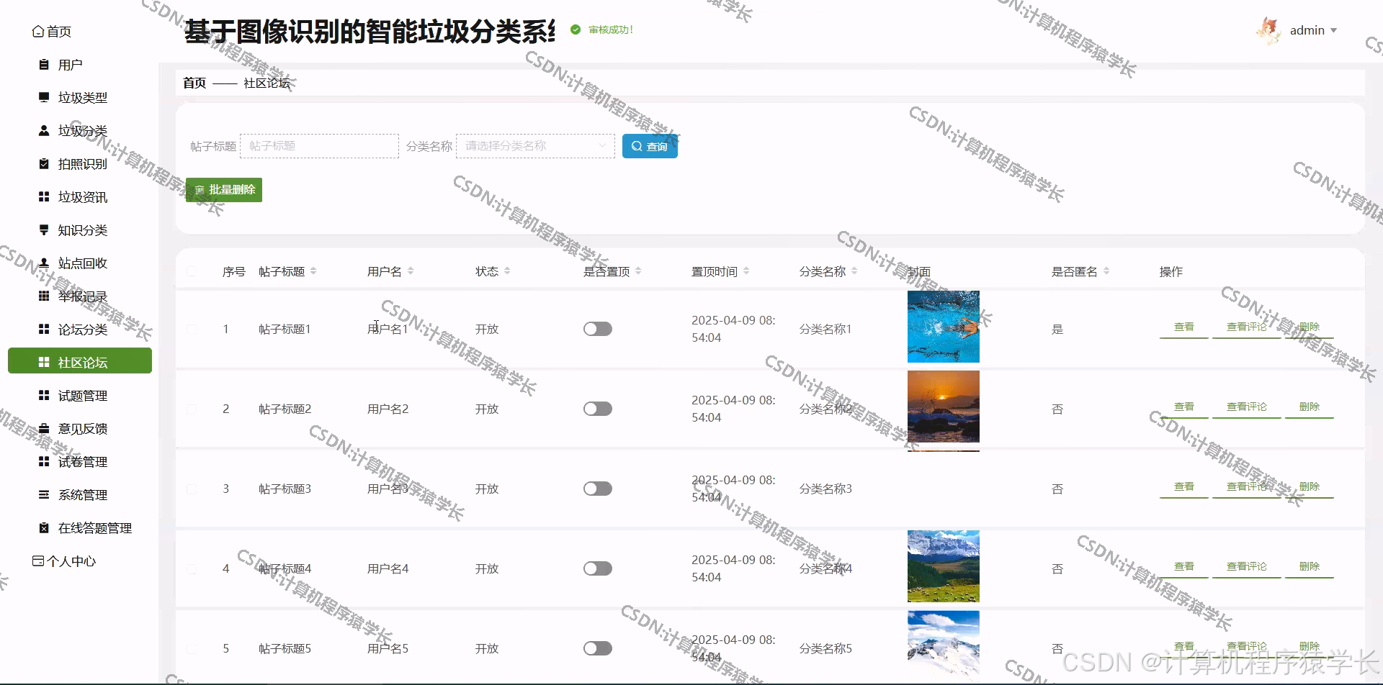Click the 分类名称3 cell text

click(x=825, y=489)
